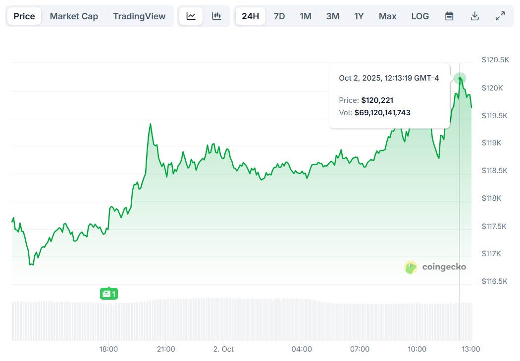The image size is (520, 361).
Task: Show the 1M time range
Action: [x=306, y=16]
